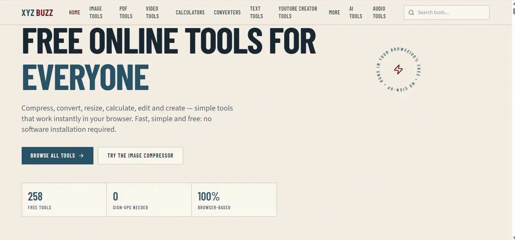The width and height of the screenshot is (515, 240).
Task: Open the Home menu item
Action: [x=74, y=13]
